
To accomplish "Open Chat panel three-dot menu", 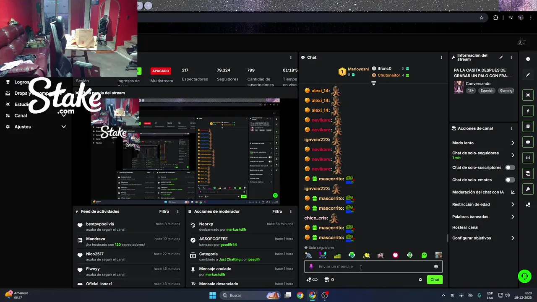I will [441, 57].
